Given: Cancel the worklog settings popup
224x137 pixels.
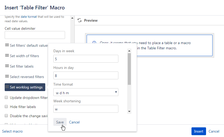Looking at the screenshot, I should pyautogui.click(x=74, y=122).
